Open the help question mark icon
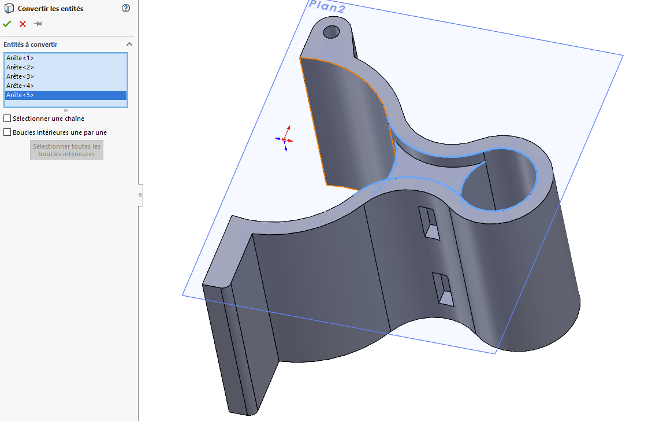648x421 pixels. pos(126,8)
